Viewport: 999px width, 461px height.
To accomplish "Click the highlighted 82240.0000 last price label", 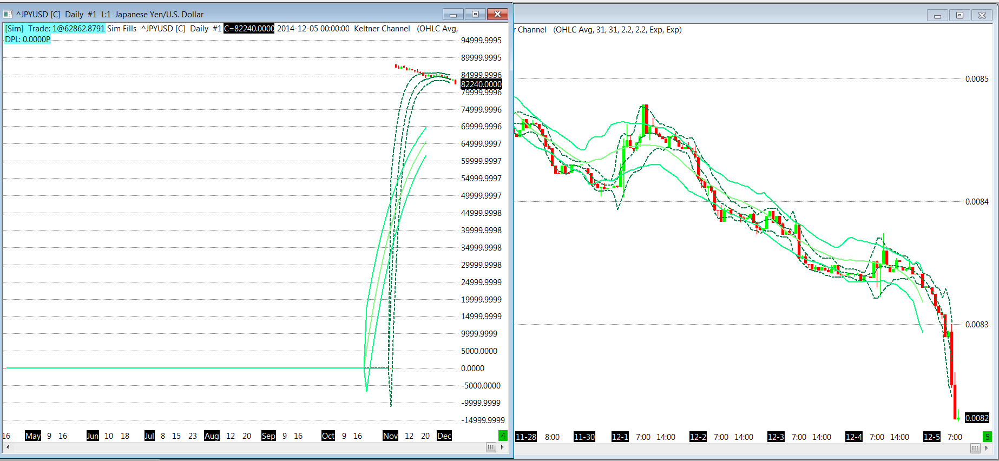I will point(481,84).
